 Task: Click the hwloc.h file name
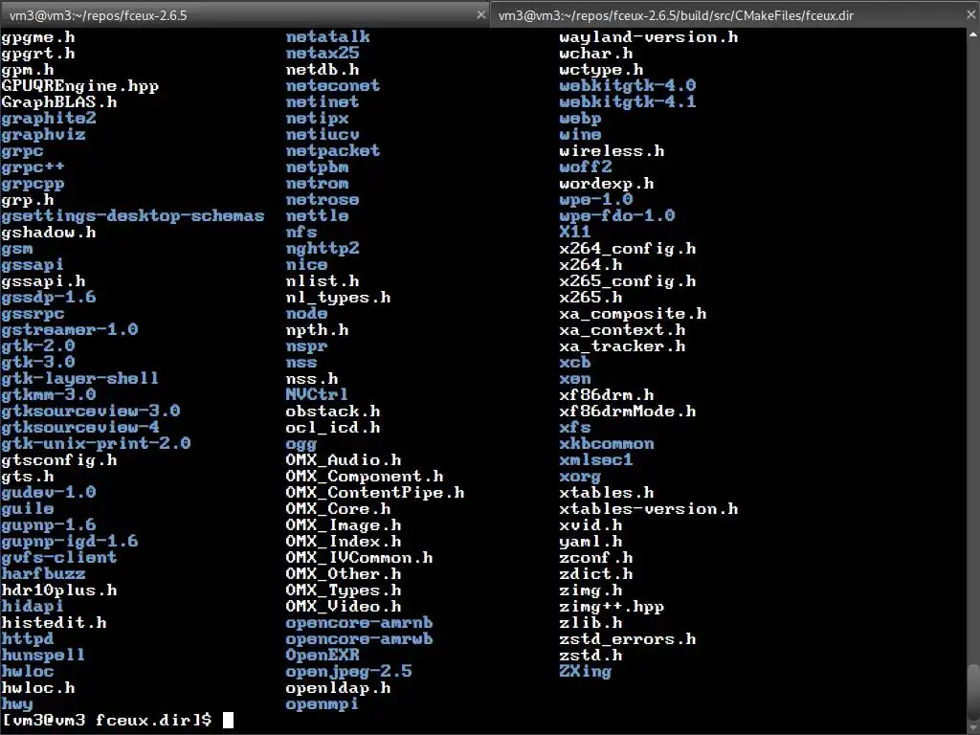tap(38, 687)
